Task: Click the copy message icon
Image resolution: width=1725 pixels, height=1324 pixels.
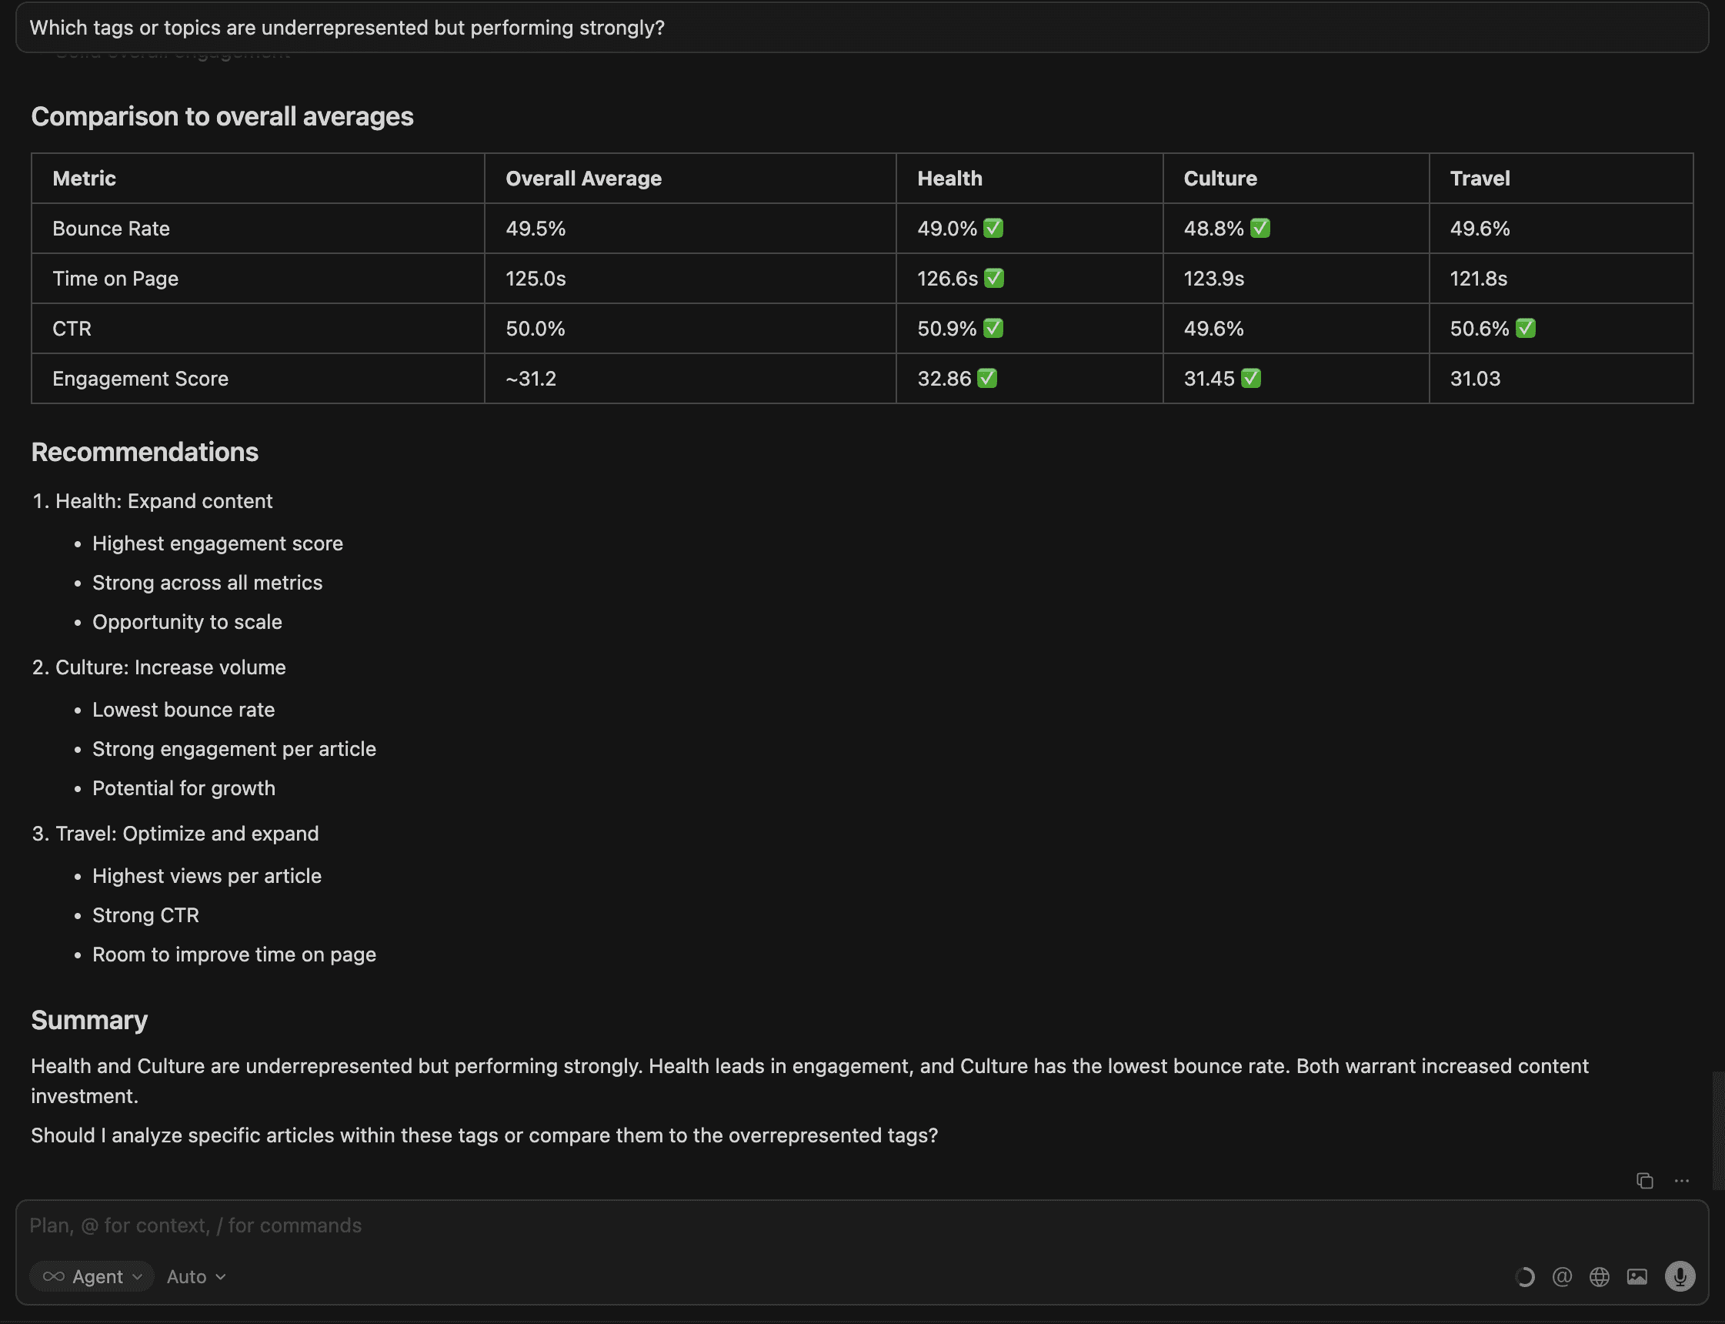Action: (1644, 1181)
